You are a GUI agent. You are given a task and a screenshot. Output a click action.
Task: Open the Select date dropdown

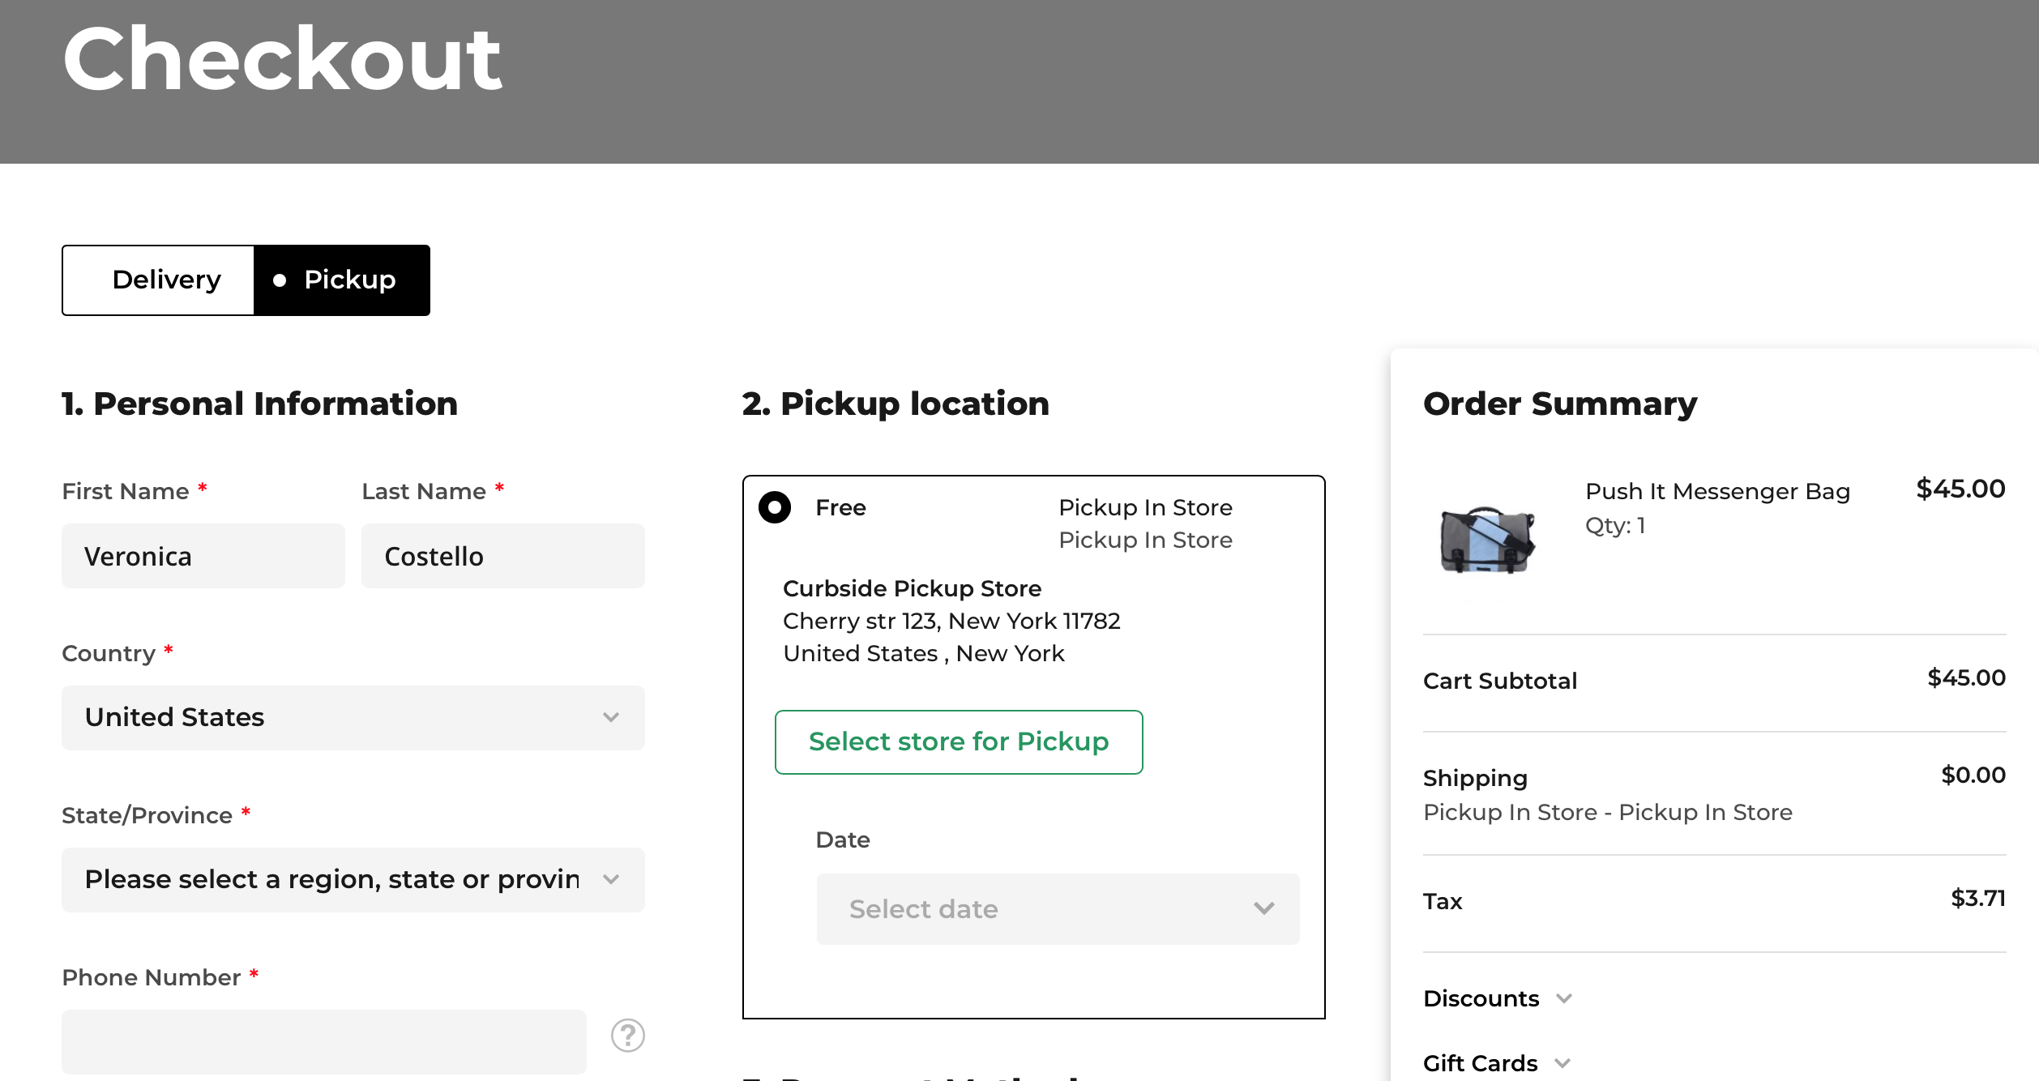click(x=1058, y=909)
